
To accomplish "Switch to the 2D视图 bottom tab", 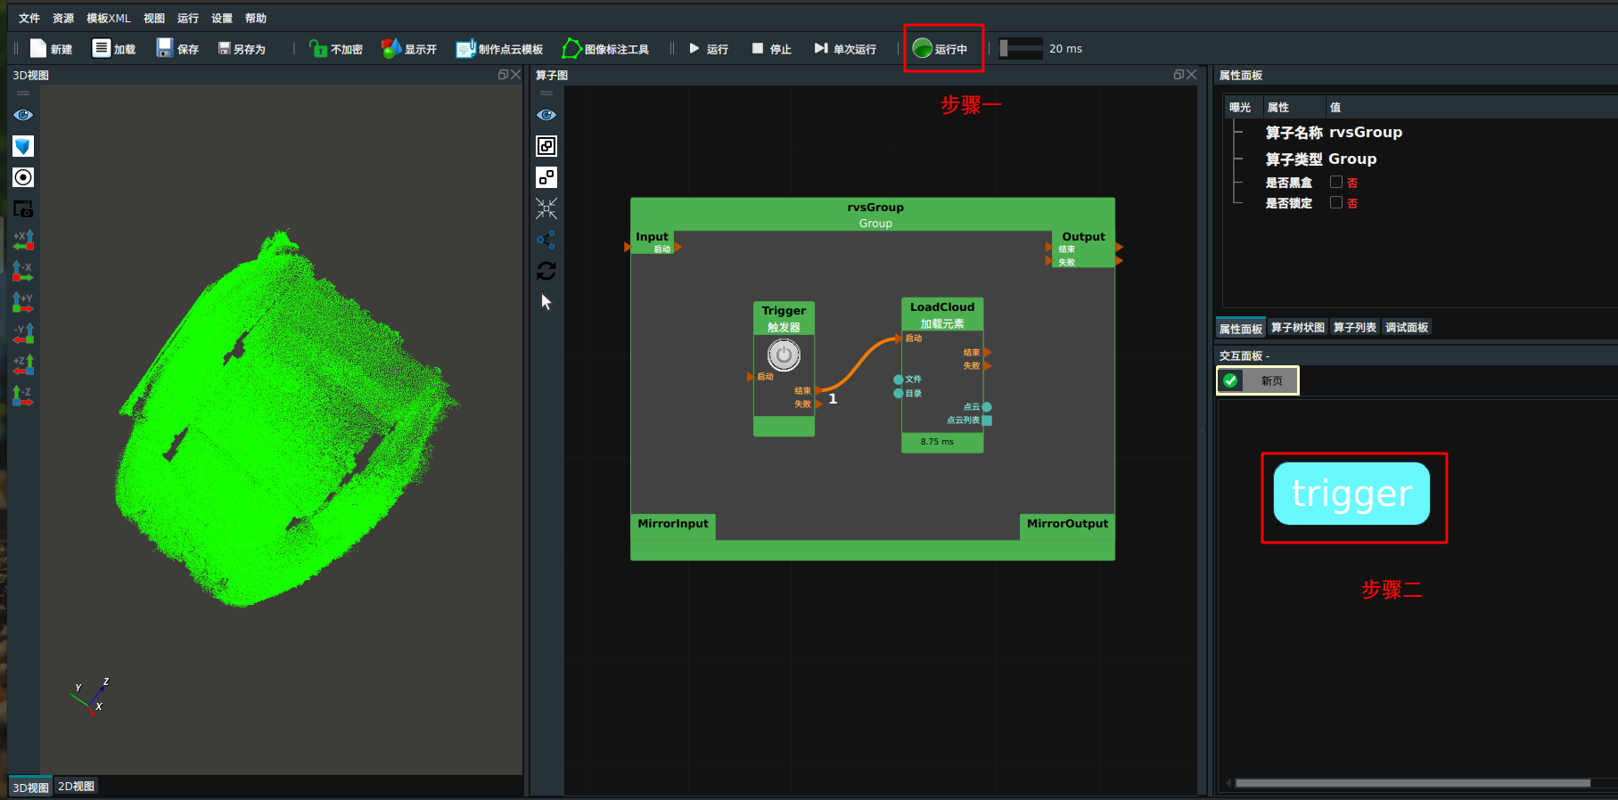I will click(77, 787).
